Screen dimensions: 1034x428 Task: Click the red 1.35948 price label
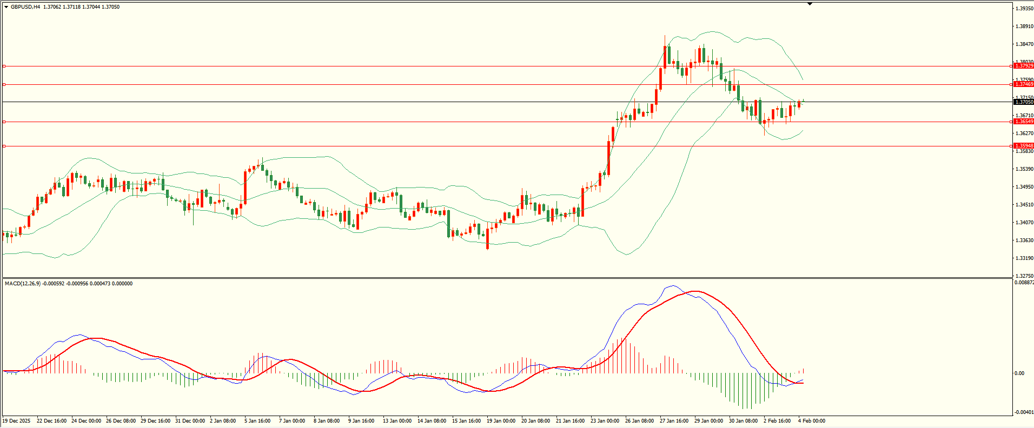click(1024, 146)
